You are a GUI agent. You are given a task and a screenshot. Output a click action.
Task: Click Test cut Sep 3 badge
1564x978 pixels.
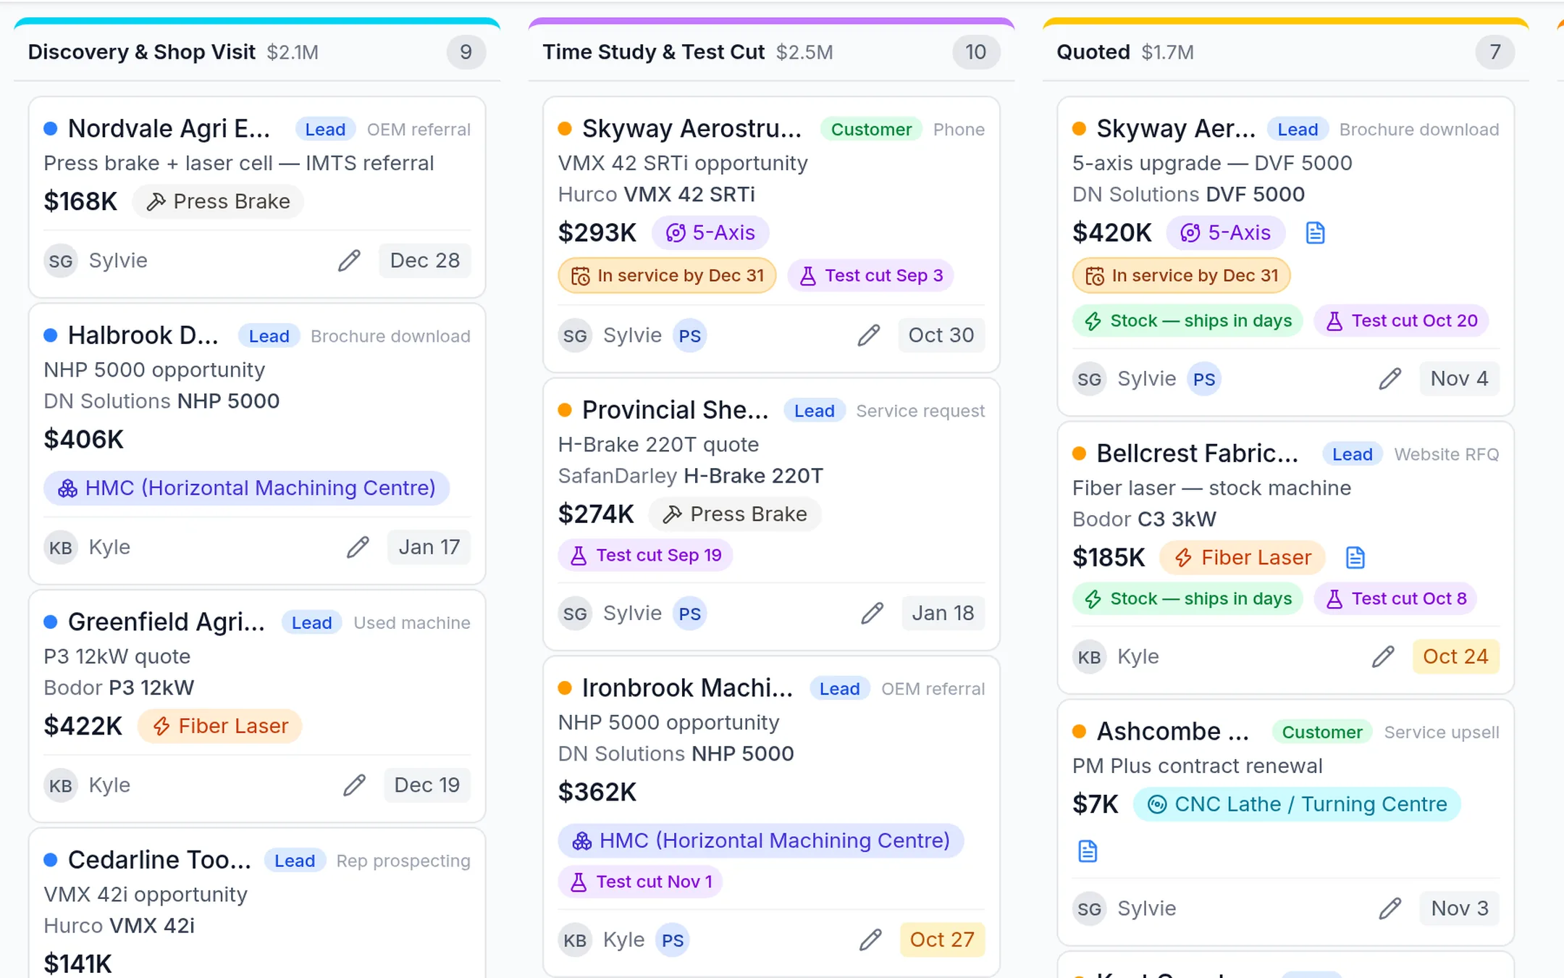click(871, 275)
